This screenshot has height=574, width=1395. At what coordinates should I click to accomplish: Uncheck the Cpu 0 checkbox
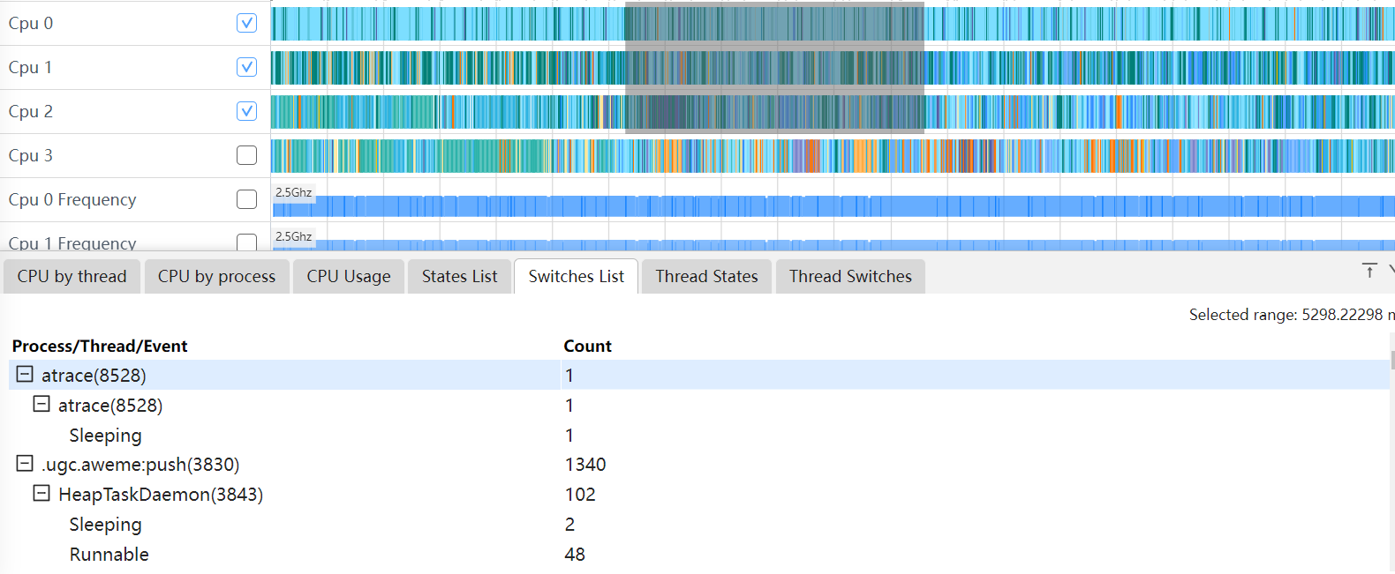[x=247, y=23]
